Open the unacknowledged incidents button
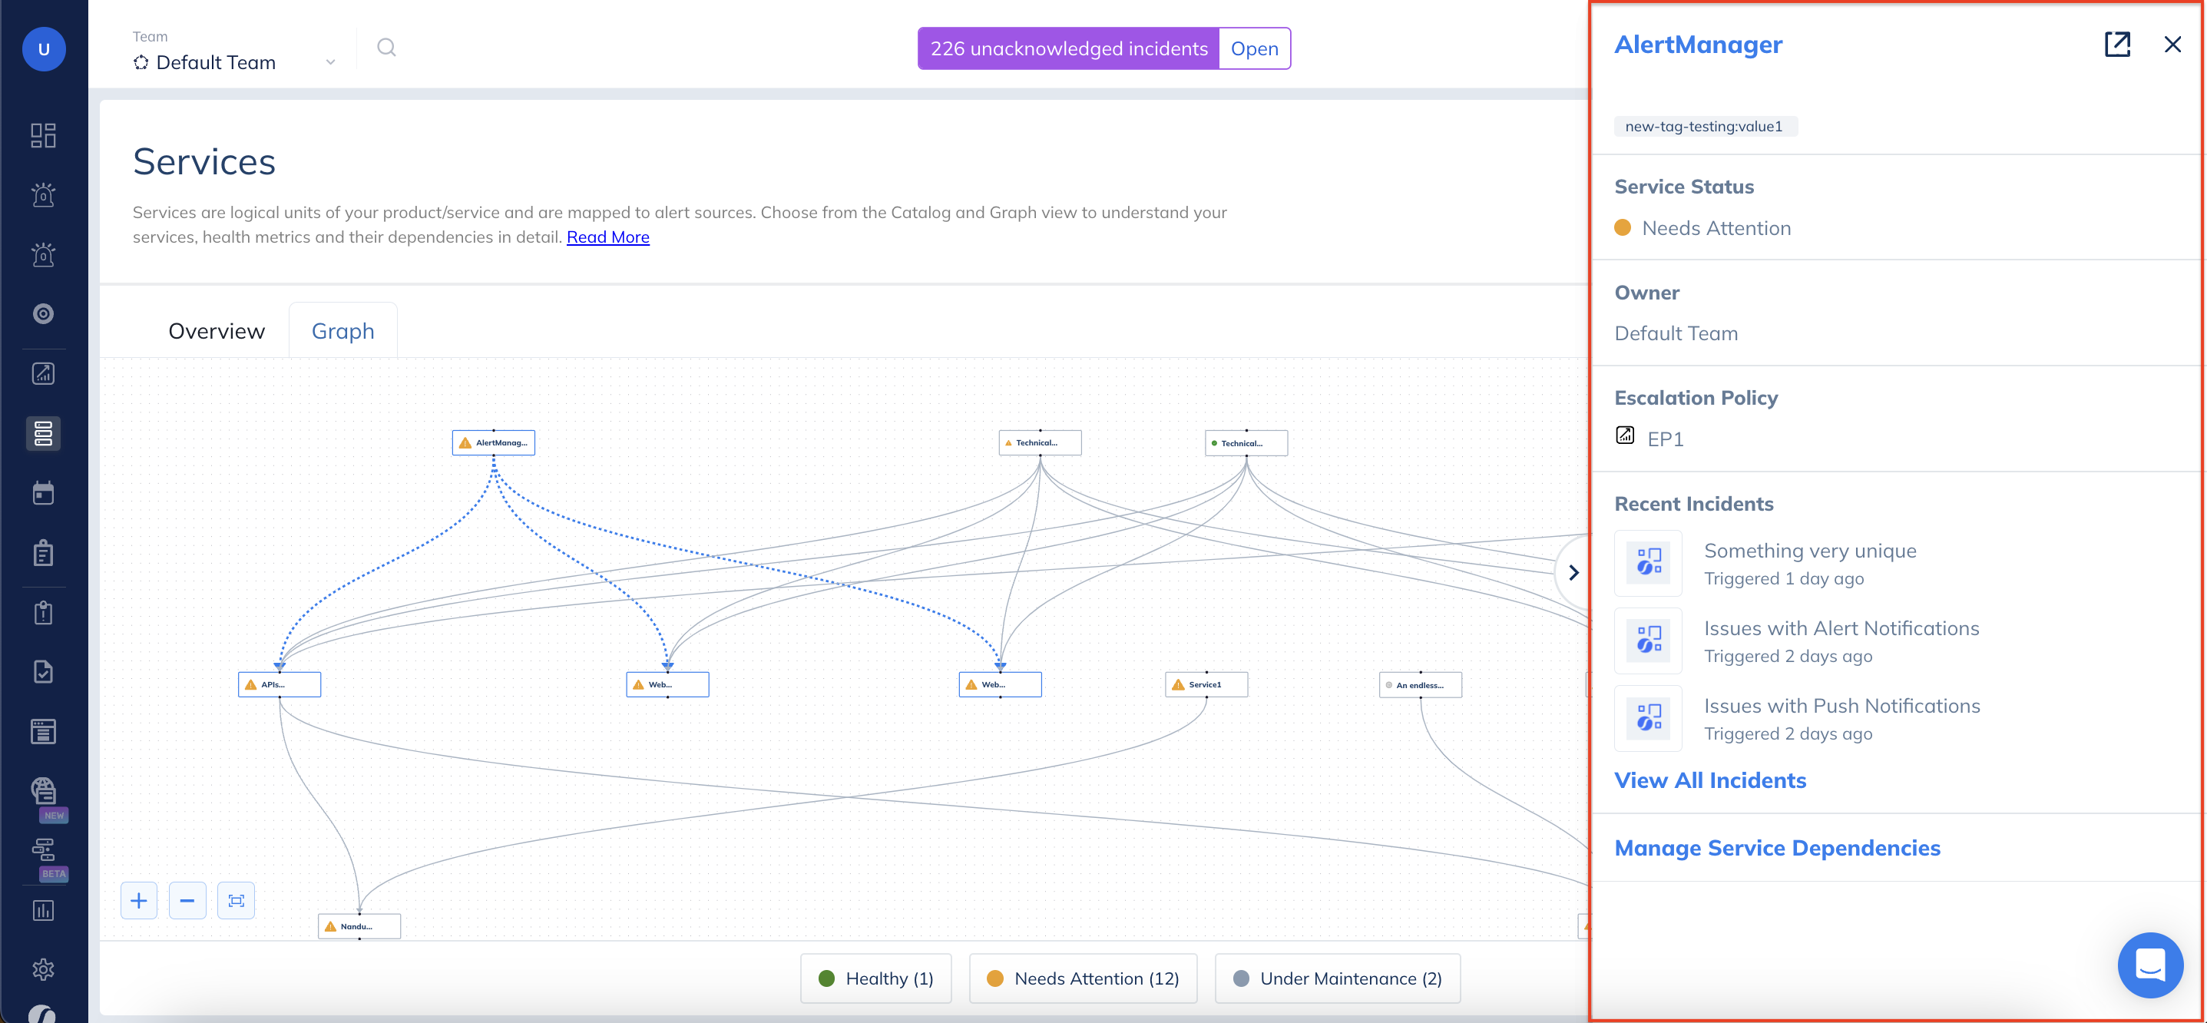2207x1023 pixels. pyautogui.click(x=1254, y=49)
